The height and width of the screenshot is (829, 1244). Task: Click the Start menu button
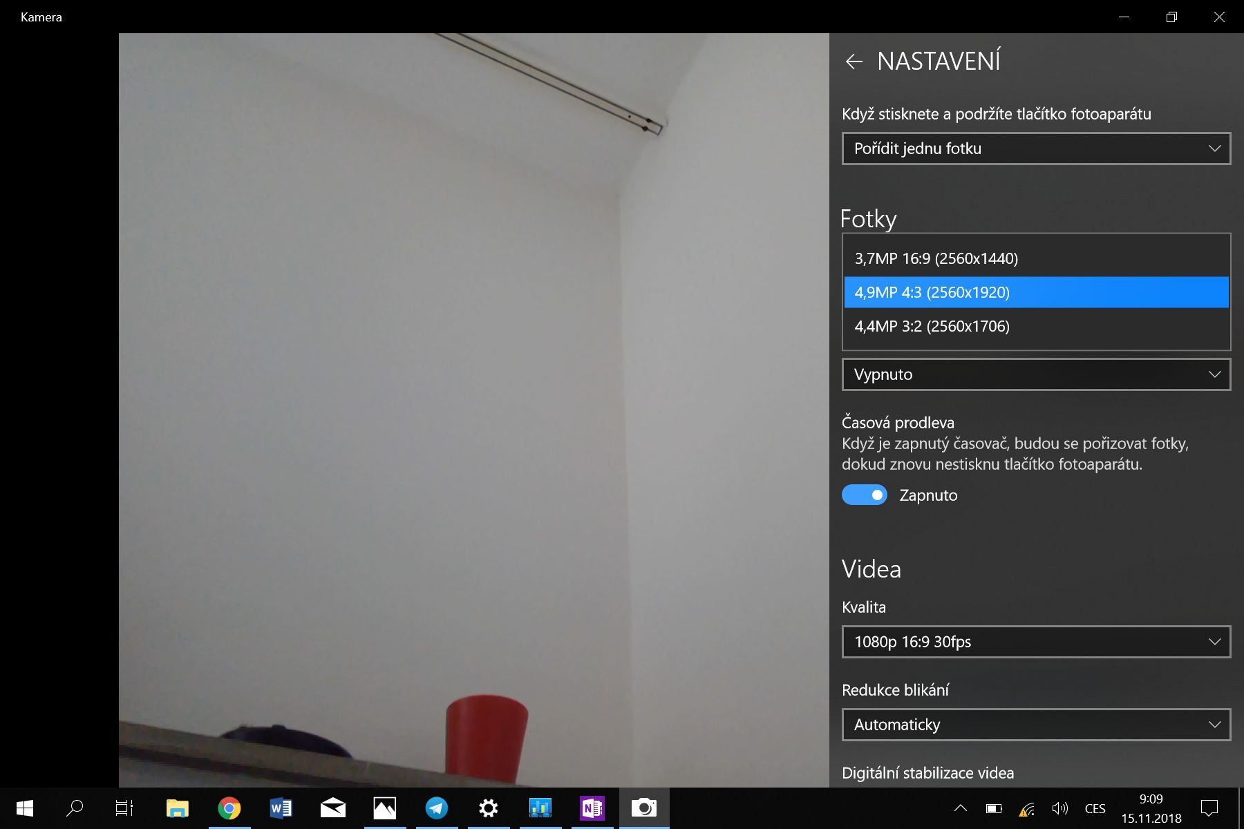click(25, 808)
